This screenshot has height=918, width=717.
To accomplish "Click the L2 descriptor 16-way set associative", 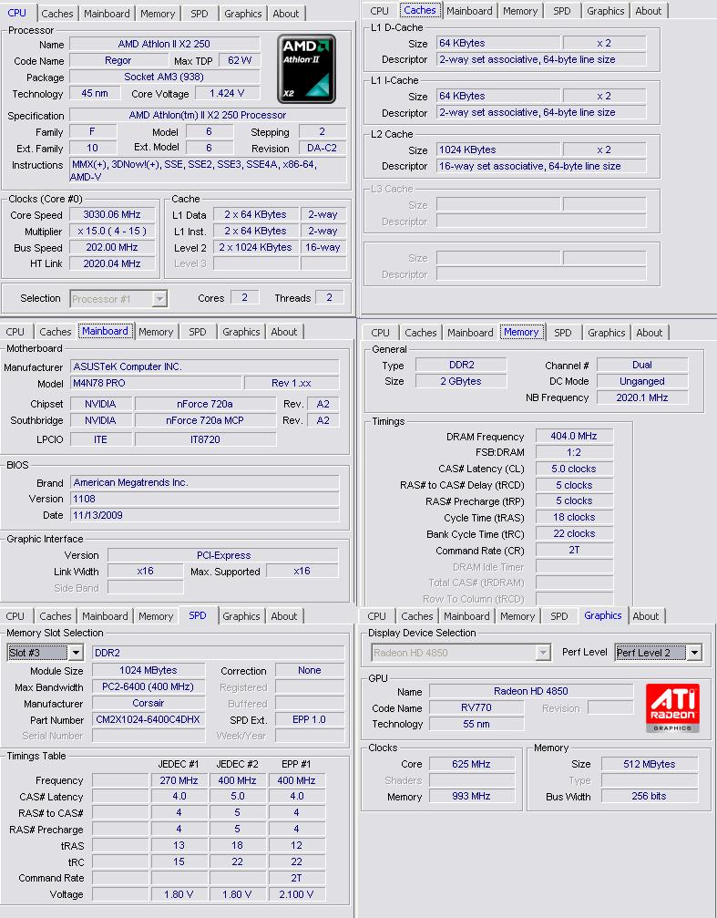I will click(x=541, y=166).
